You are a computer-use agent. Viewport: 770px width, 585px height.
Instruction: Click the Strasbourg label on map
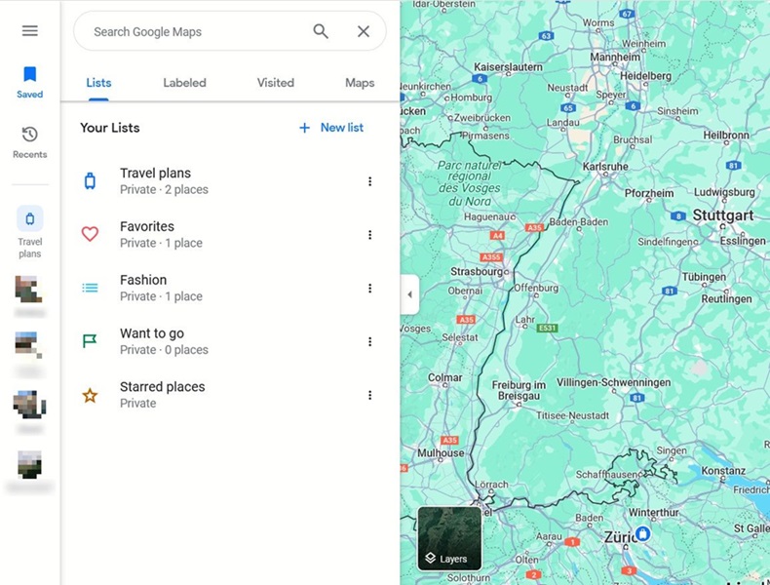click(477, 272)
